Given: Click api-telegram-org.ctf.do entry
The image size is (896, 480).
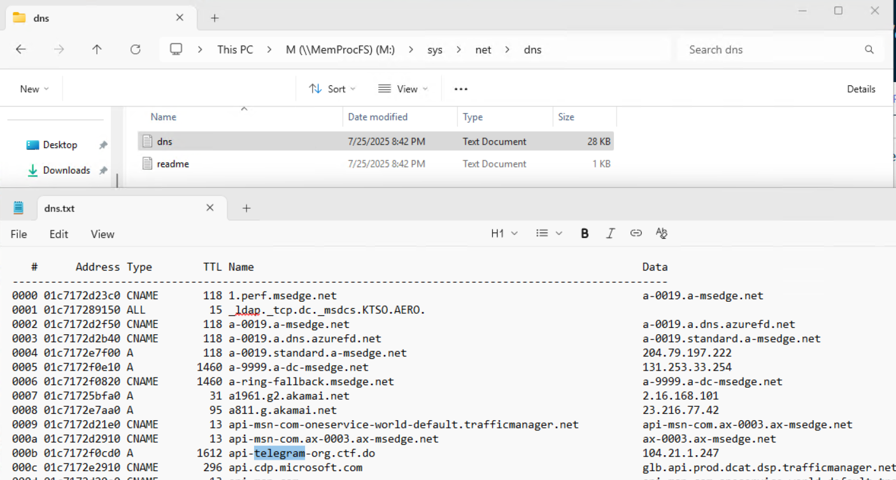Looking at the screenshot, I should click(x=302, y=453).
